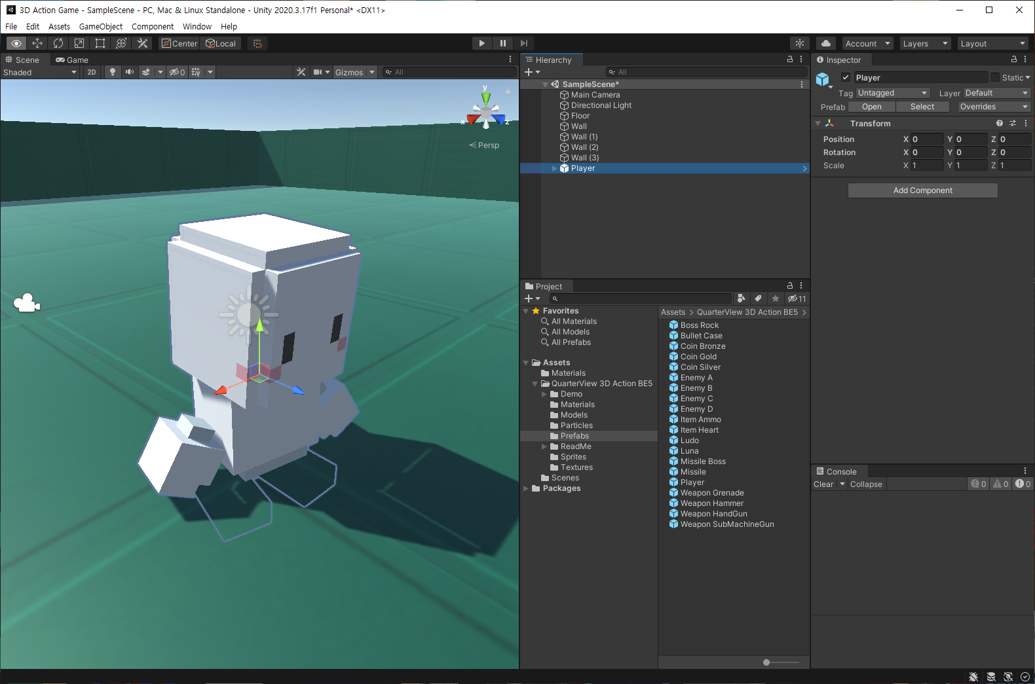The width and height of the screenshot is (1035, 684).
Task: Open the Layer Default dropdown
Action: 996,93
